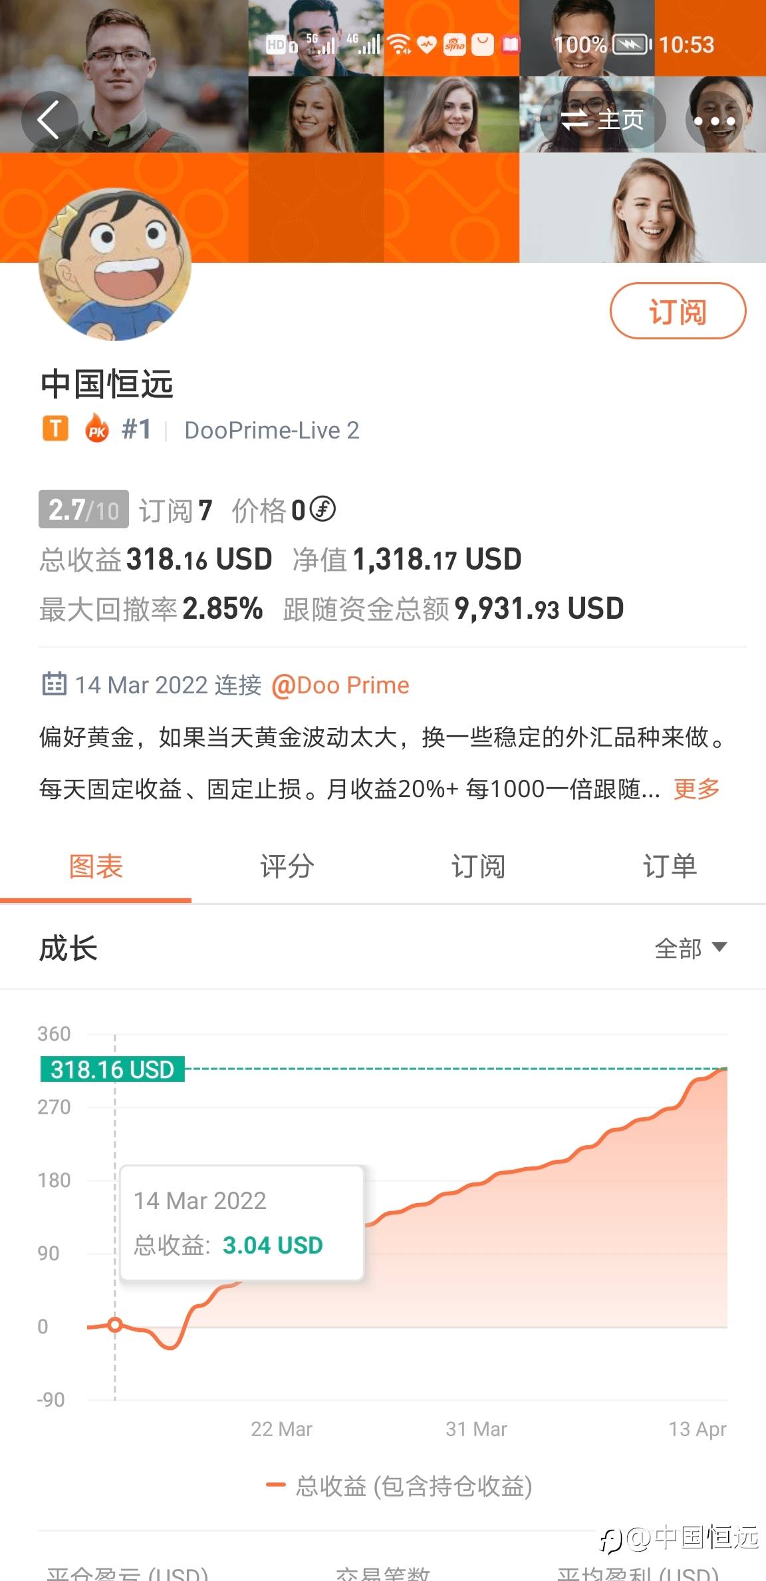Select the 图表 chart tab
The height and width of the screenshot is (1581, 766).
pyautogui.click(x=96, y=866)
